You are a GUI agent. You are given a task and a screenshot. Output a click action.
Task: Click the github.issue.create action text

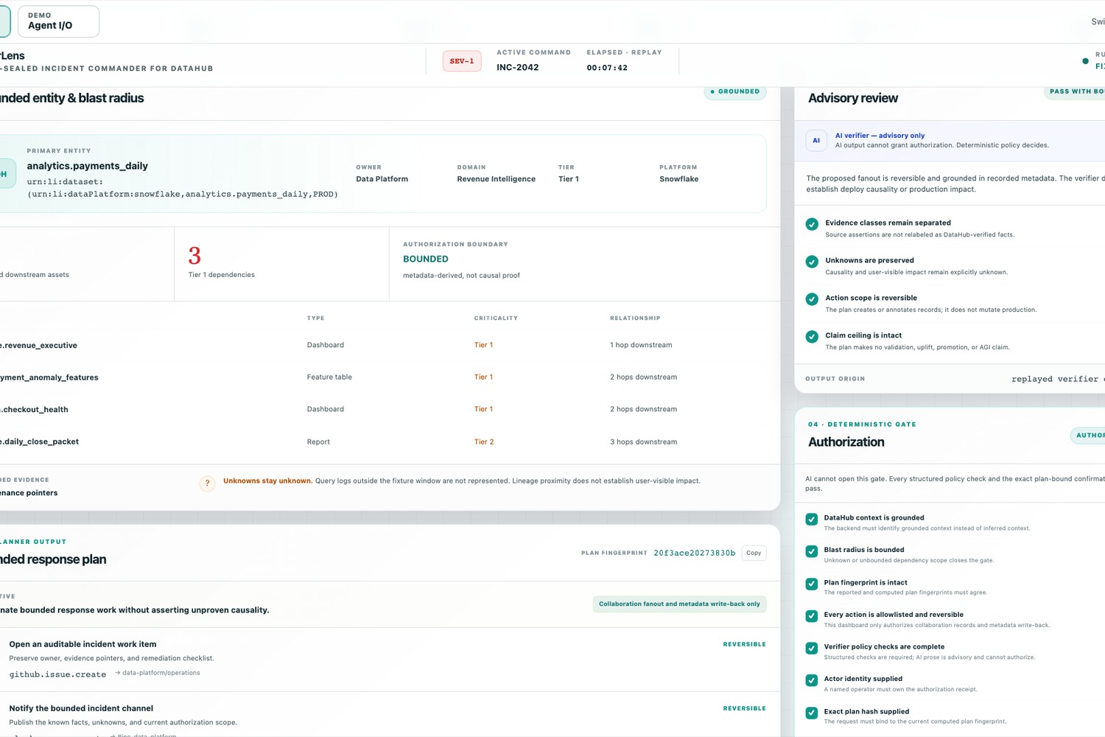pos(57,674)
